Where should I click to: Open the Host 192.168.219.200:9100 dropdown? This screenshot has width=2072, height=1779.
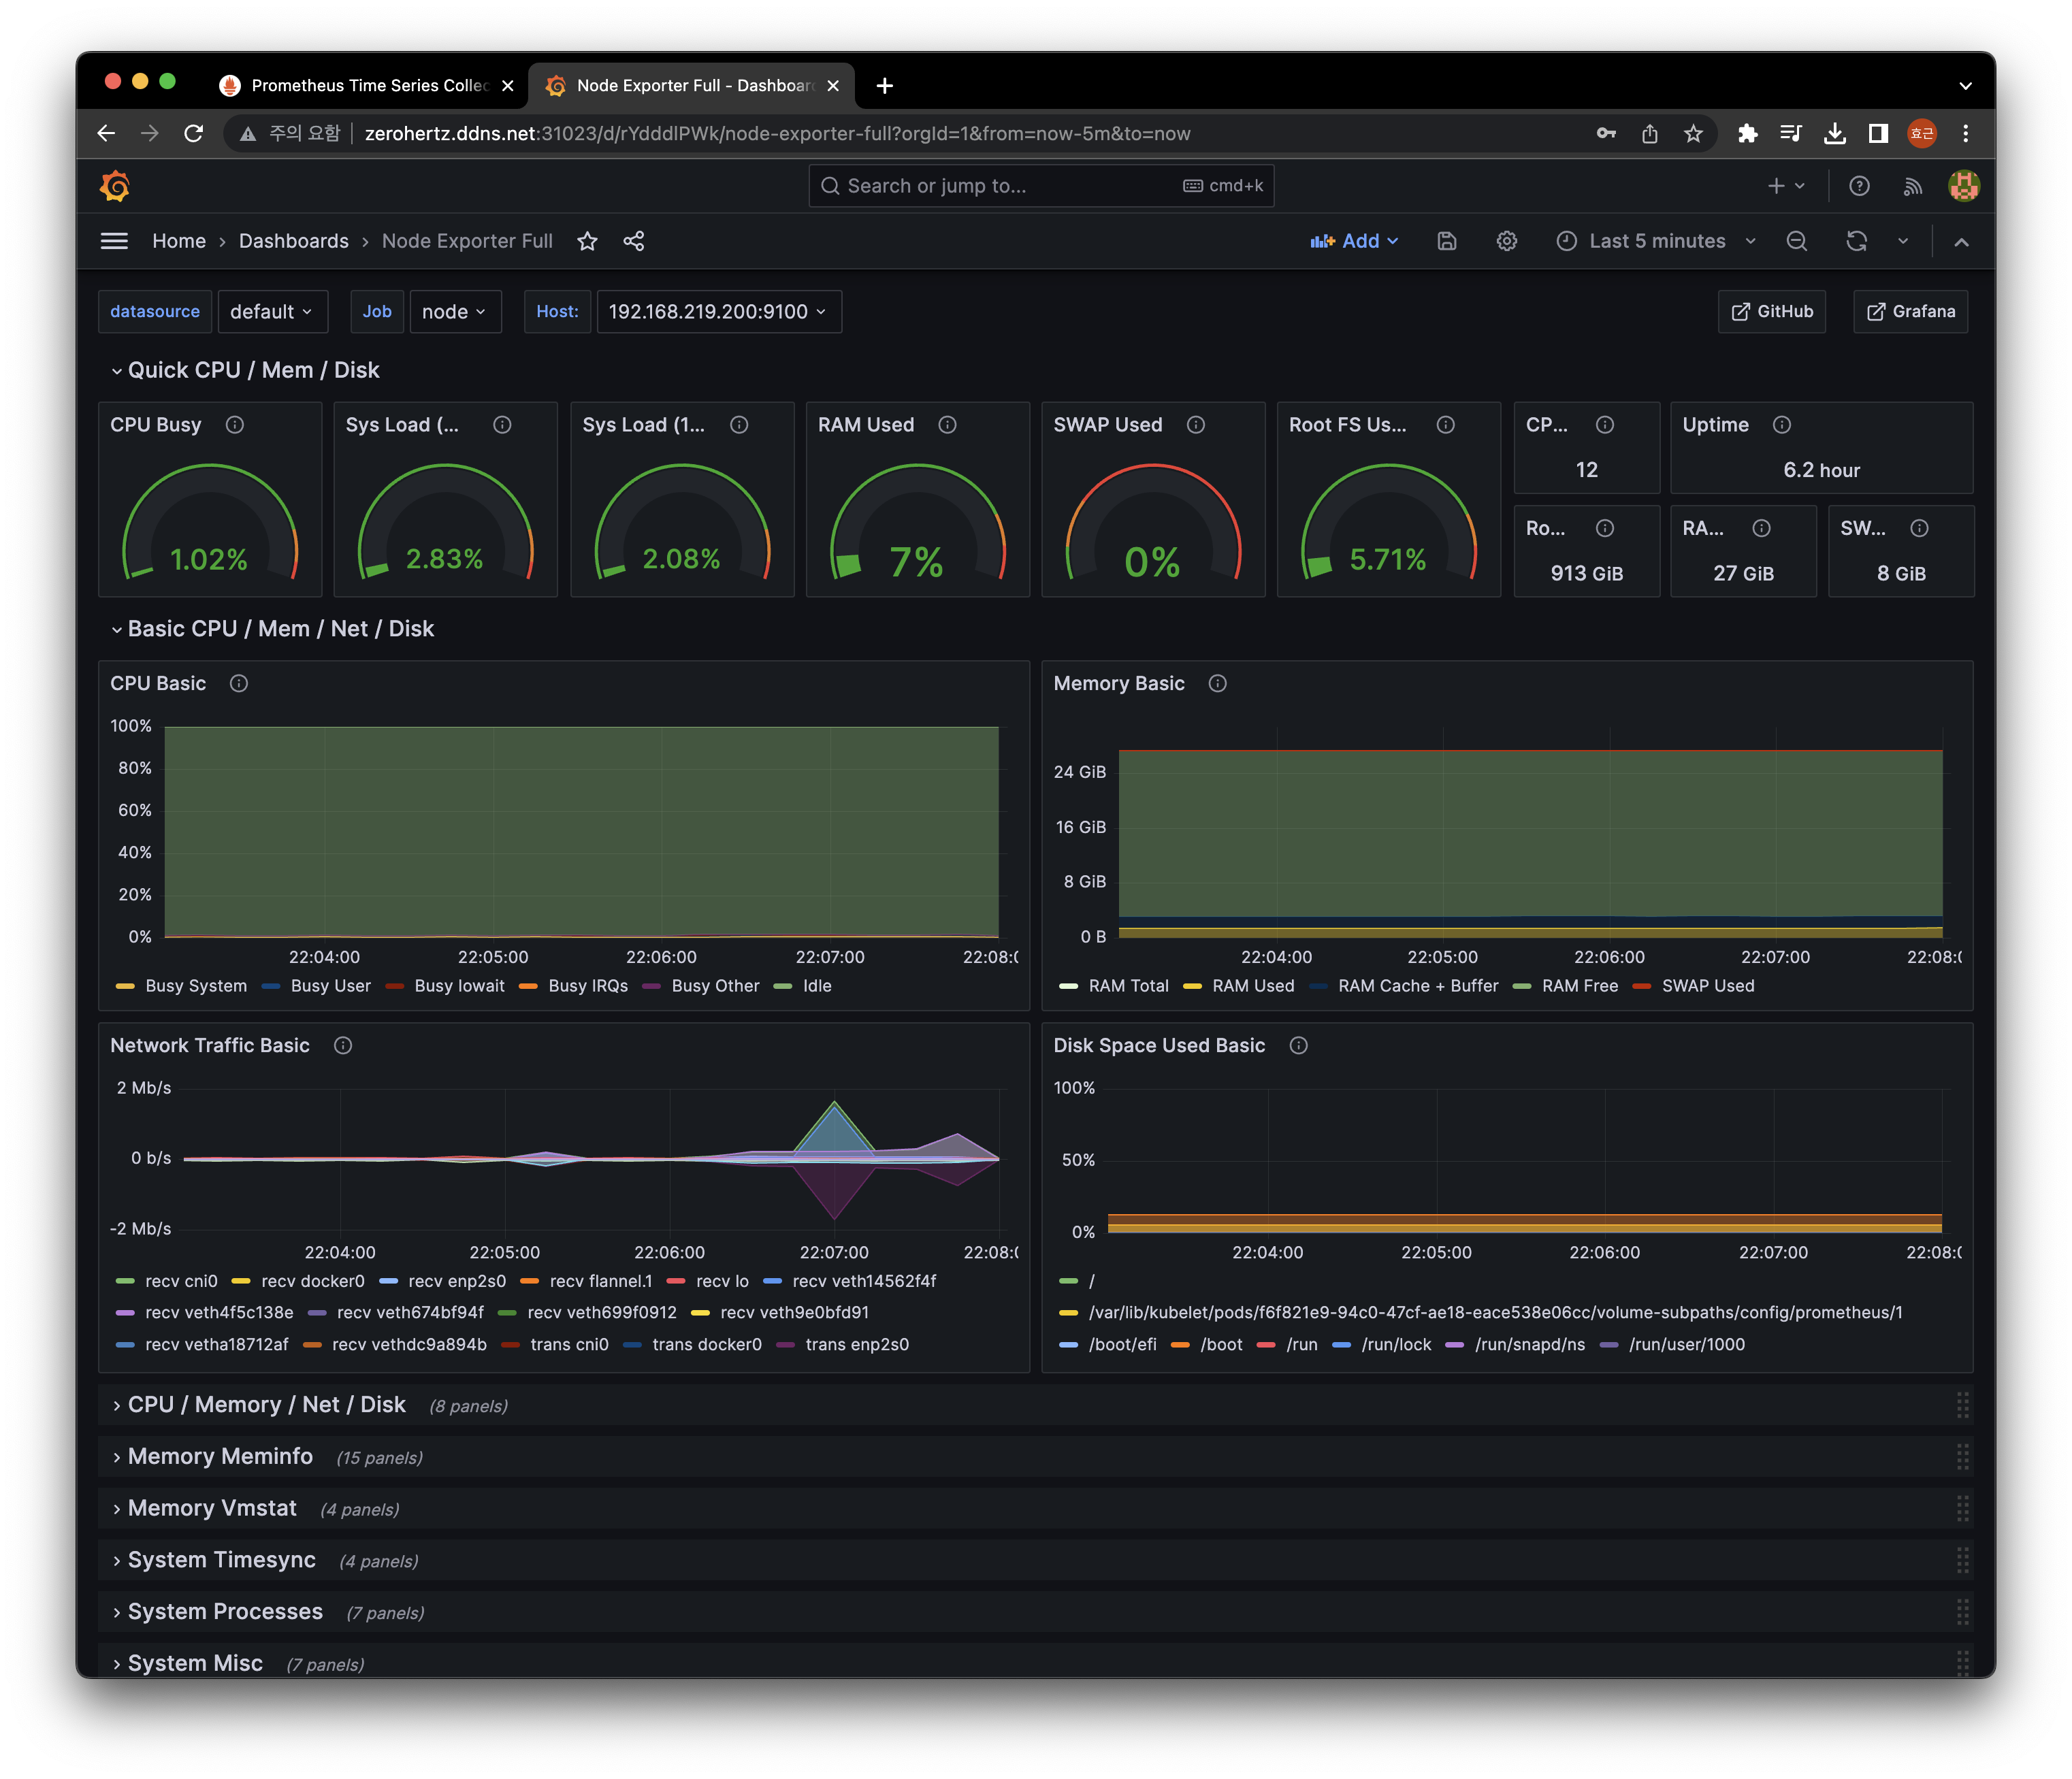(x=718, y=312)
